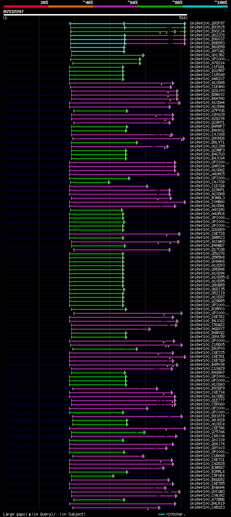
Task: Open the UniRef100_B8B983 hit
Action: (207, 43)
